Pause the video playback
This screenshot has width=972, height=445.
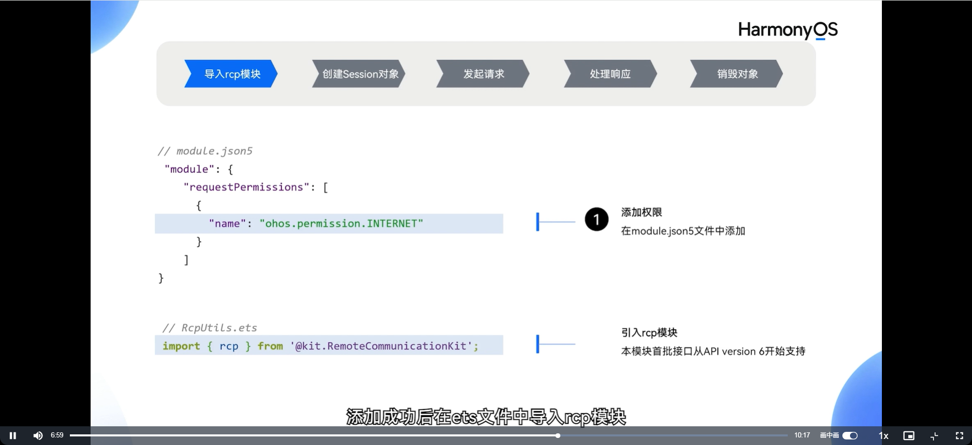click(x=13, y=435)
